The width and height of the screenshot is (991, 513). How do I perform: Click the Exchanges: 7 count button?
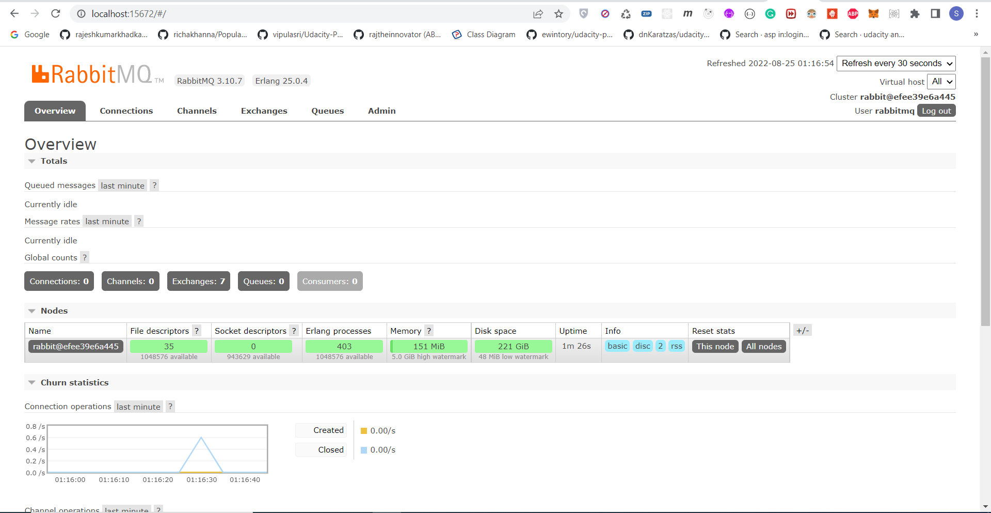pyautogui.click(x=199, y=281)
